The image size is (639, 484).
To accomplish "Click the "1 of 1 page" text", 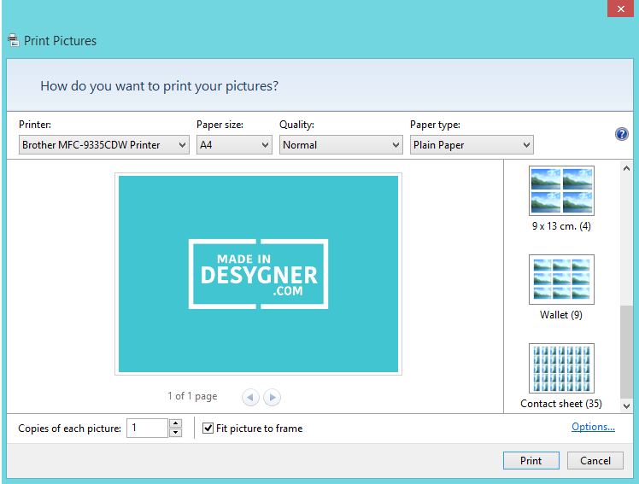I will click(192, 396).
